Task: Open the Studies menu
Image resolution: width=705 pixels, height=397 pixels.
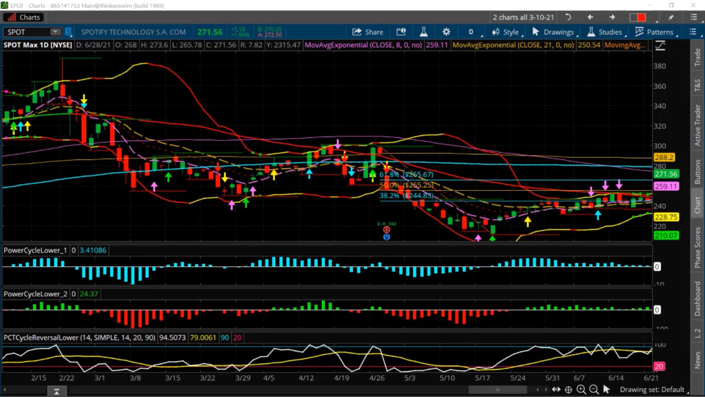Action: click(x=606, y=32)
